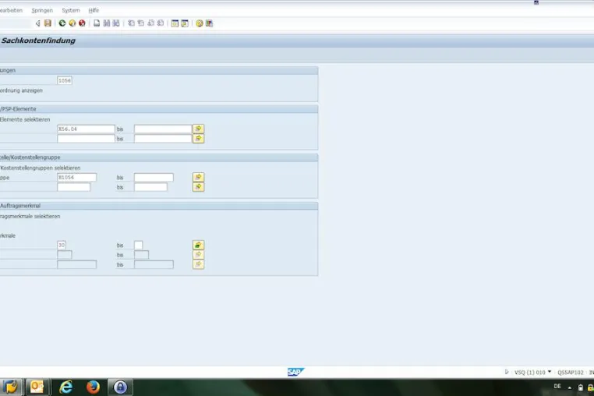Click the 'ordnung anzeigen' label
This screenshot has width=594, height=396.
(21, 90)
